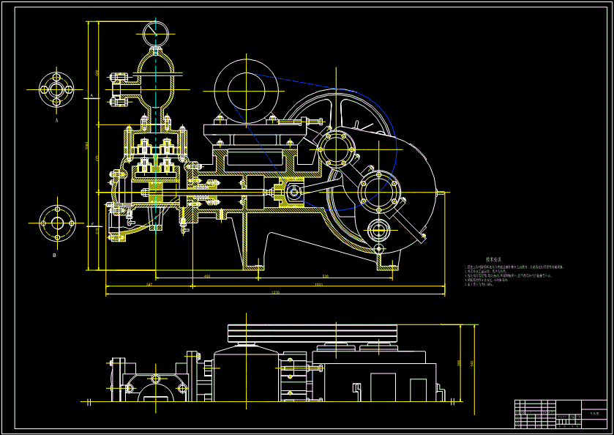Click the motor circle in elevation view
This screenshot has width=614, height=435.
247,91
